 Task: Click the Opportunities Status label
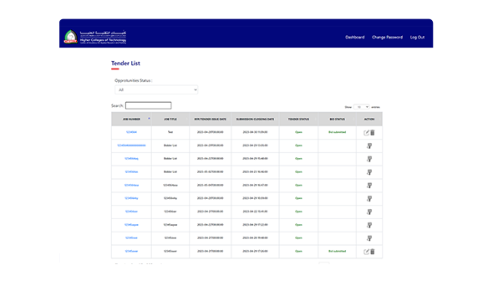click(134, 80)
